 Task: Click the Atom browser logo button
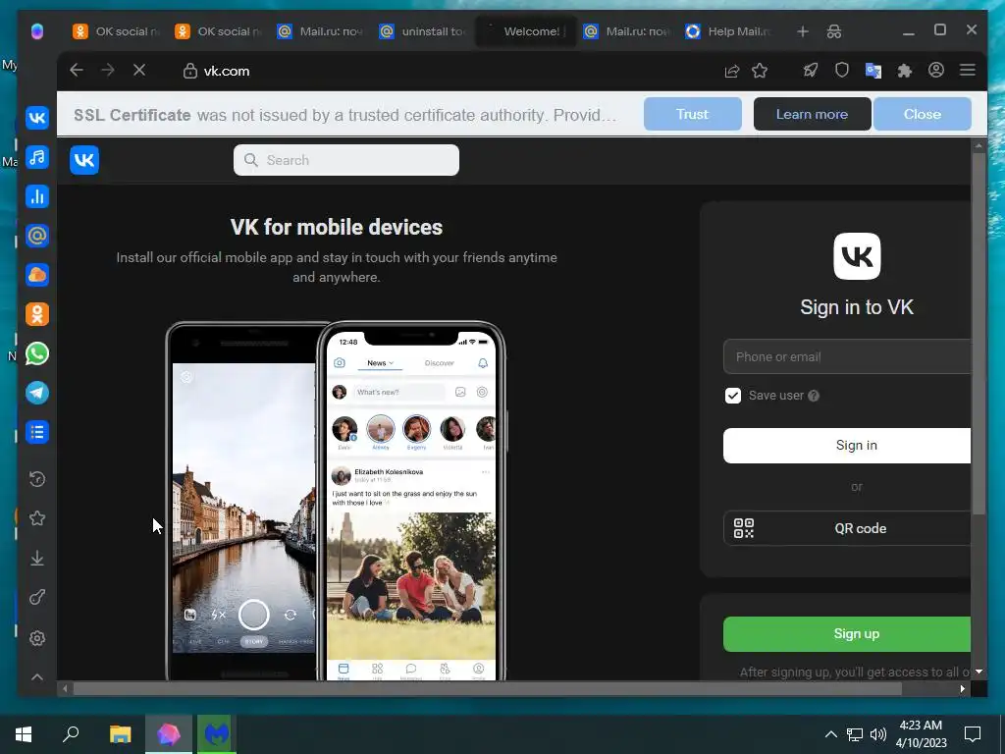37,30
